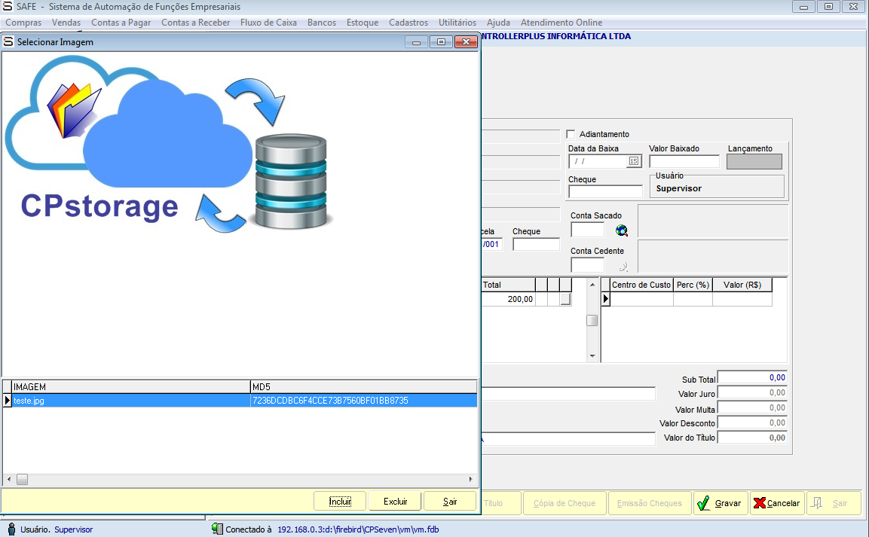Click the Emissão Cheques button
This screenshot has width=869, height=537.
tap(650, 503)
